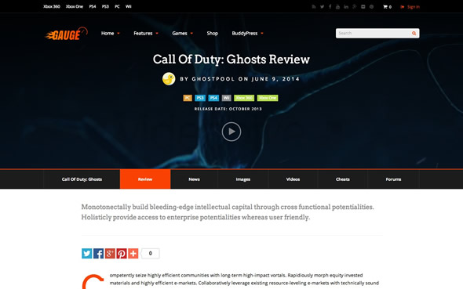Switch to the News tab
Viewport: 463px width, 289px height.
(194, 179)
